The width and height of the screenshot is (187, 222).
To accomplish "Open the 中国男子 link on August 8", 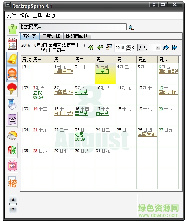I will pyautogui.click(x=64, y=93).
